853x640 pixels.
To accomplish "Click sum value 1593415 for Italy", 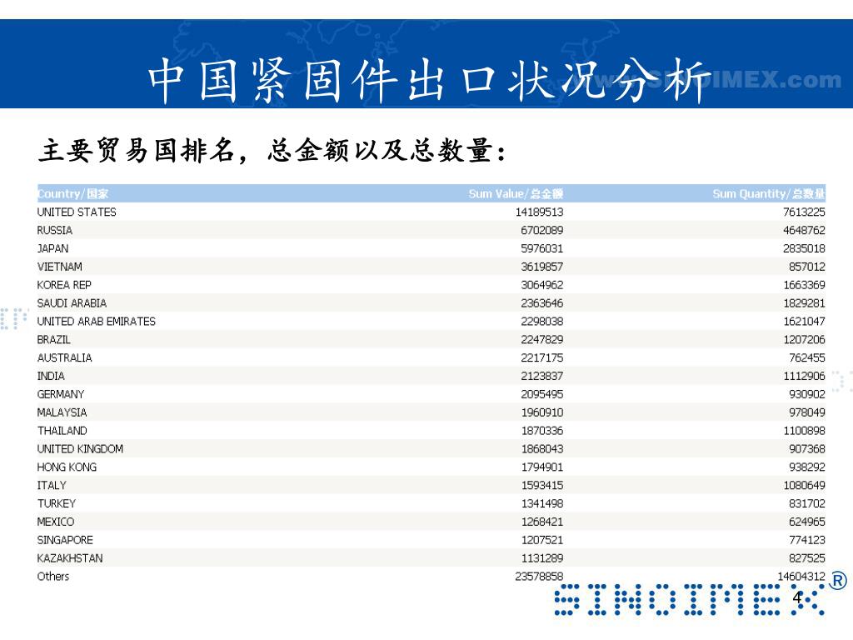I will (x=542, y=486).
